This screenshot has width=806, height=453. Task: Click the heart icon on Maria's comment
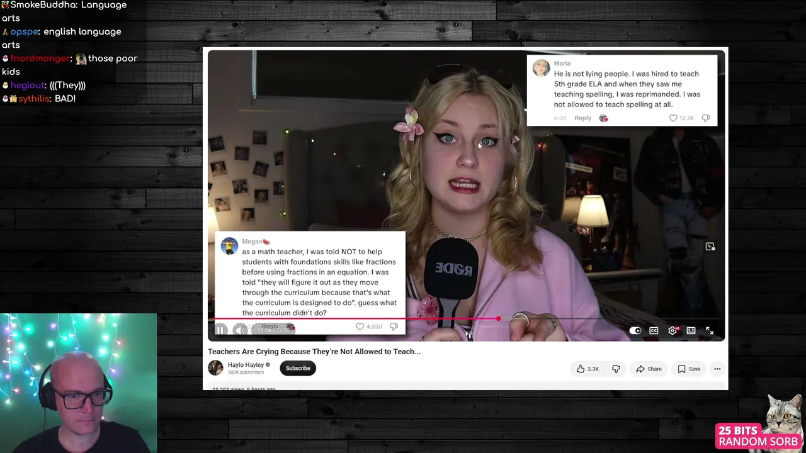673,118
